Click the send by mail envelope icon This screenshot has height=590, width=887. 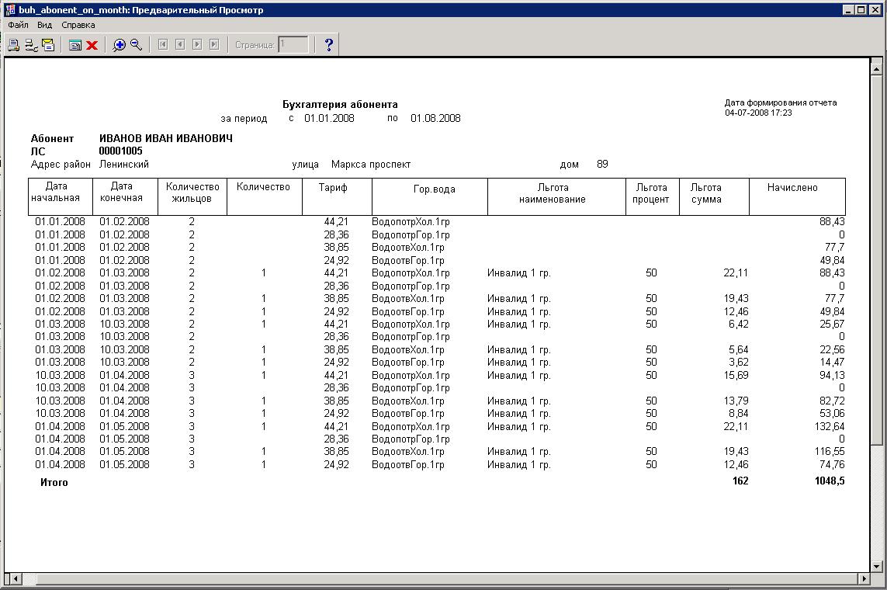(48, 45)
